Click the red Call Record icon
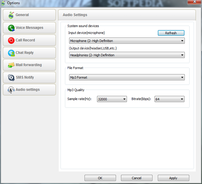The image size is (202, 184). tap(11, 40)
